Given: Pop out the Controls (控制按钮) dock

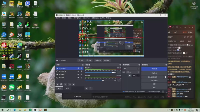Looking at the screenshot, I should point(166,65).
